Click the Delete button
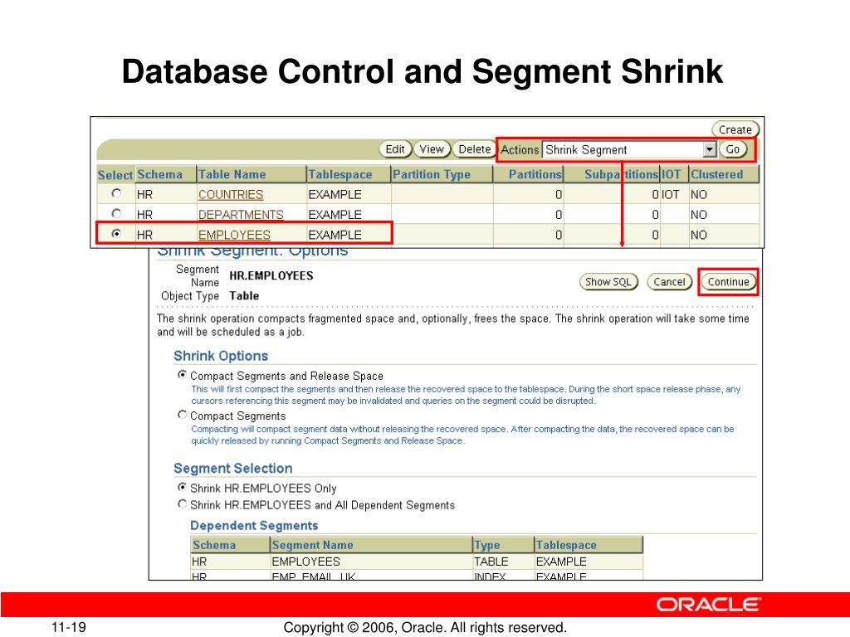This screenshot has width=850, height=637. click(x=474, y=149)
